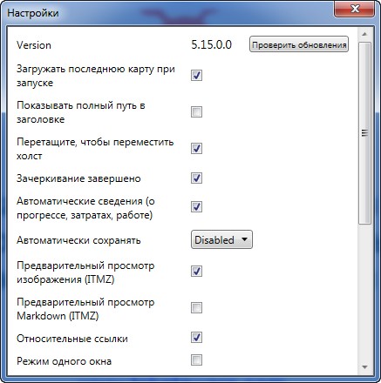Click the vertical scrollbar thumb
The height and width of the screenshot is (383, 381).
364,133
